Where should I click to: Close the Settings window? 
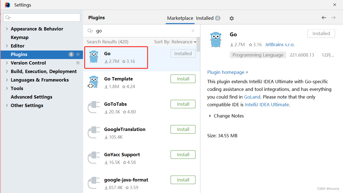pyautogui.click(x=335, y=5)
